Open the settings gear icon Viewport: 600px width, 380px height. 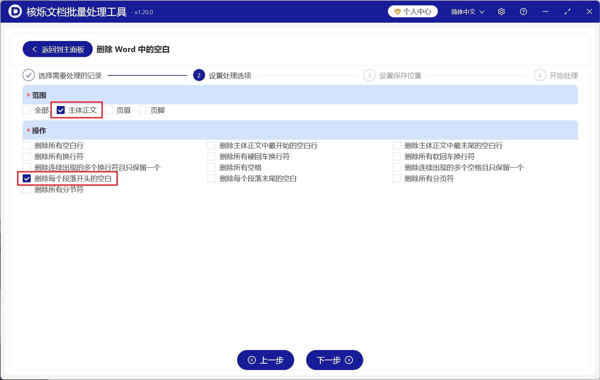coord(501,11)
